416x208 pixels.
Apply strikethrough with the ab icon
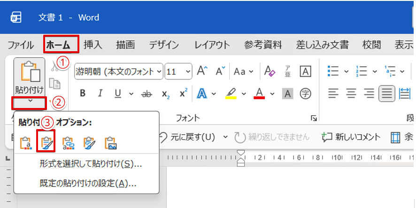point(146,93)
